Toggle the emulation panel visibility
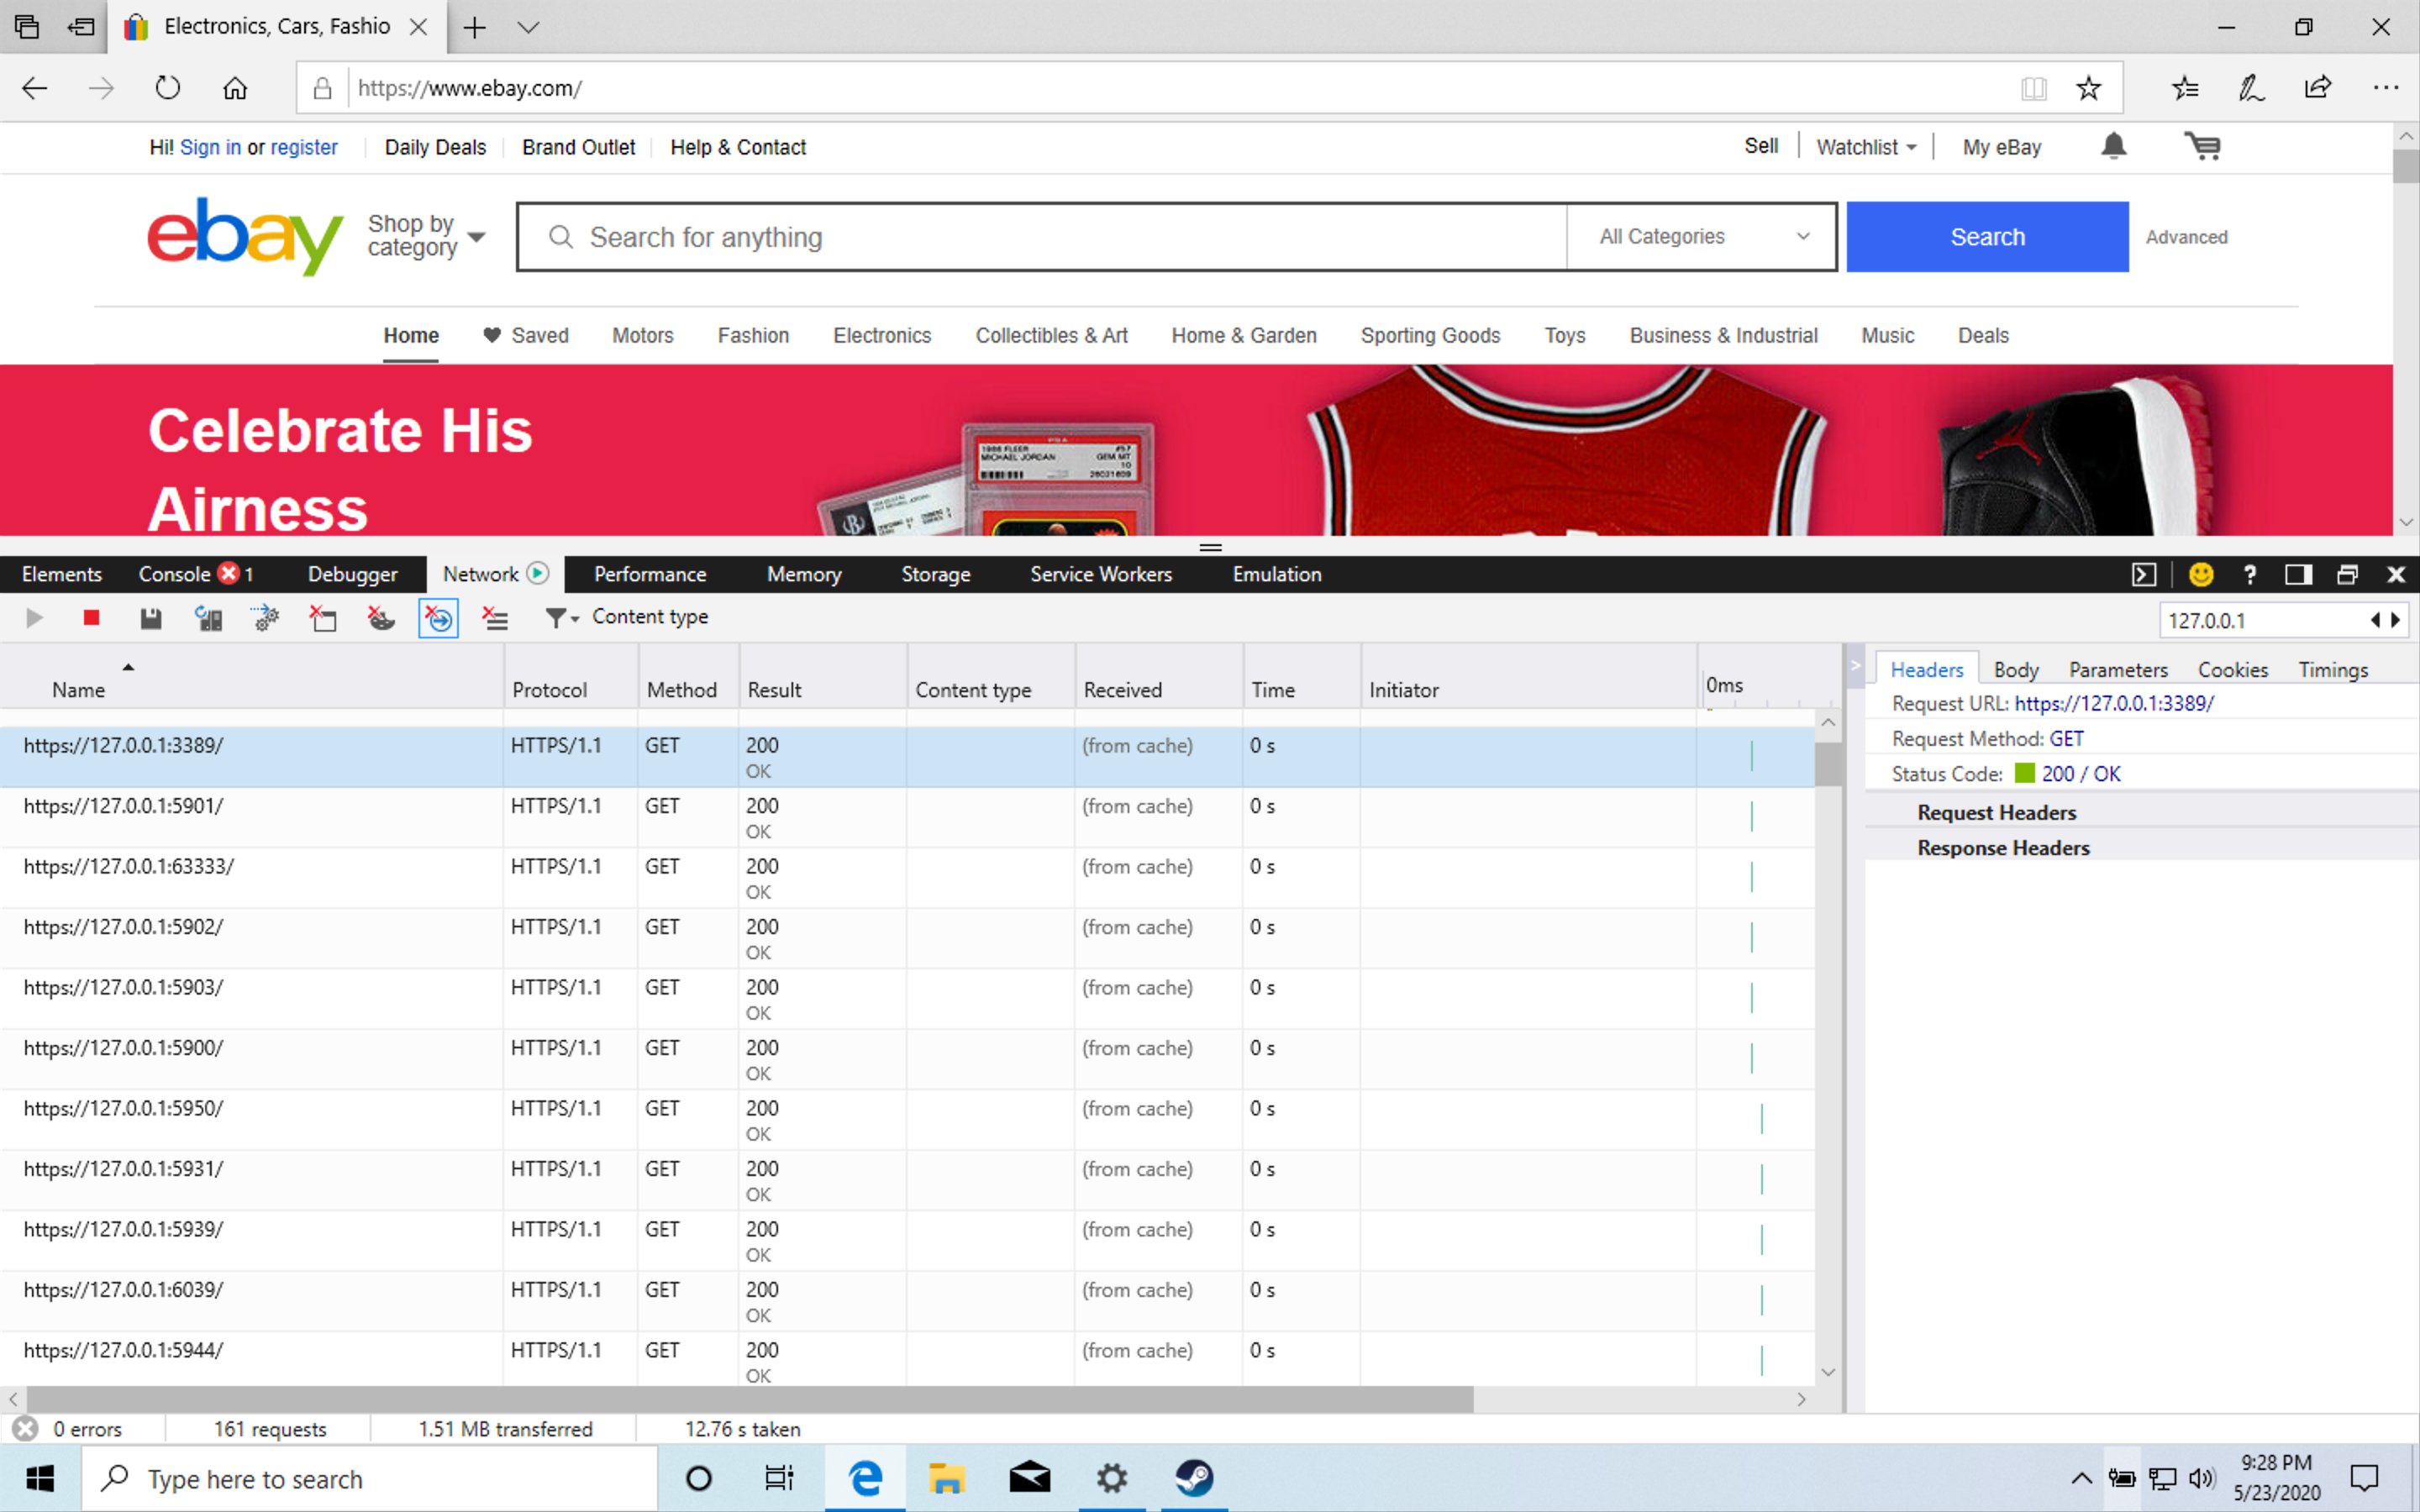The height and width of the screenshot is (1512, 2420). tap(1277, 573)
